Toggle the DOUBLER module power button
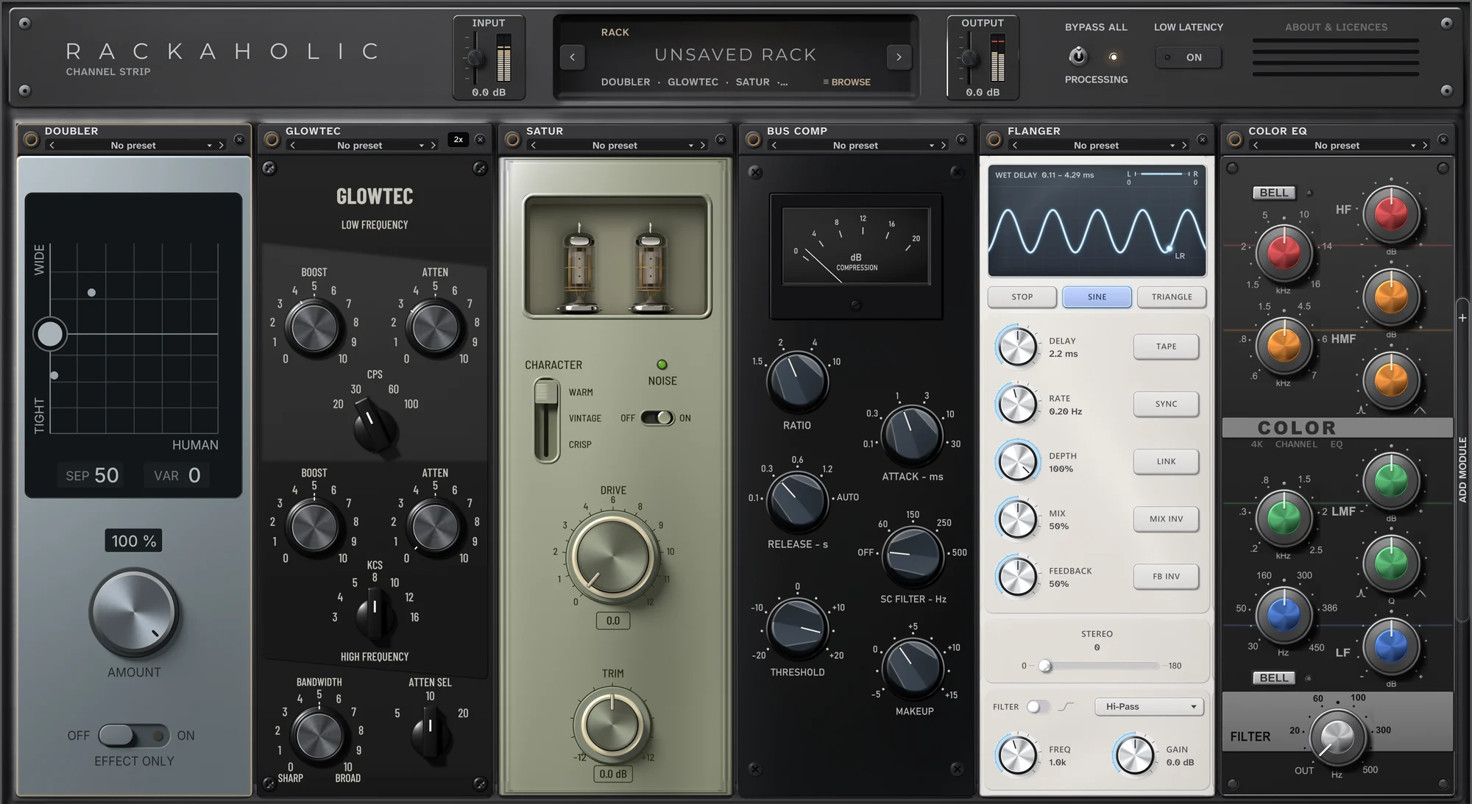Image resolution: width=1472 pixels, height=804 pixels. click(x=31, y=140)
